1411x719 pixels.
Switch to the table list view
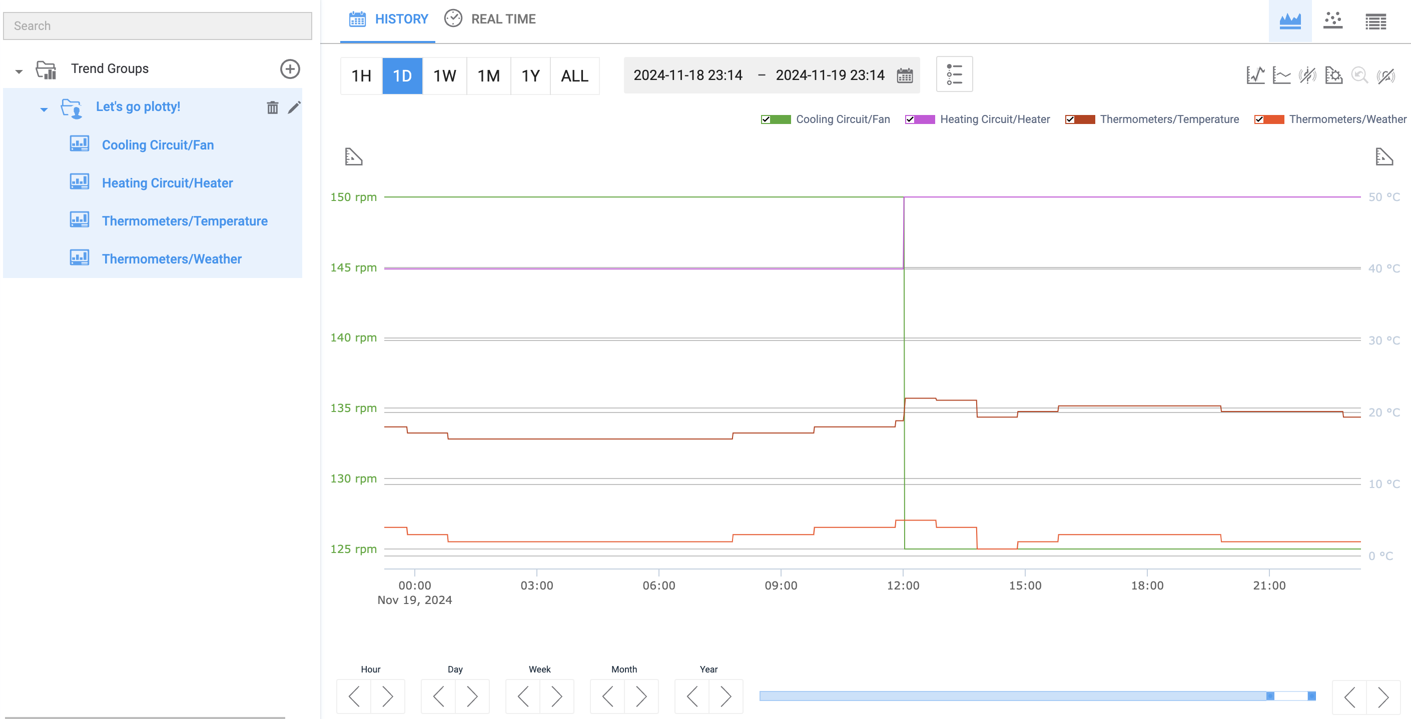(1375, 21)
